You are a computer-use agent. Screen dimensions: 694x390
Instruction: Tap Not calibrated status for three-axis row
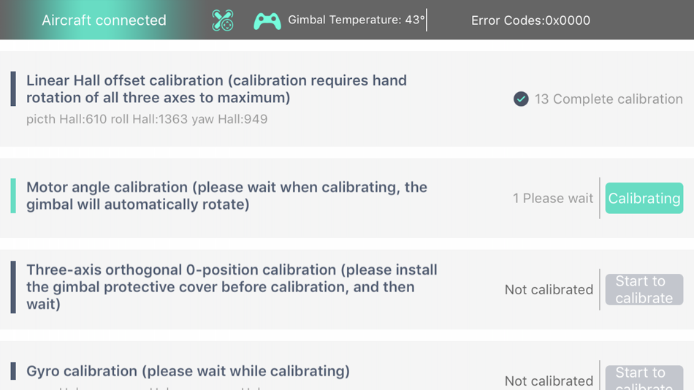click(549, 289)
